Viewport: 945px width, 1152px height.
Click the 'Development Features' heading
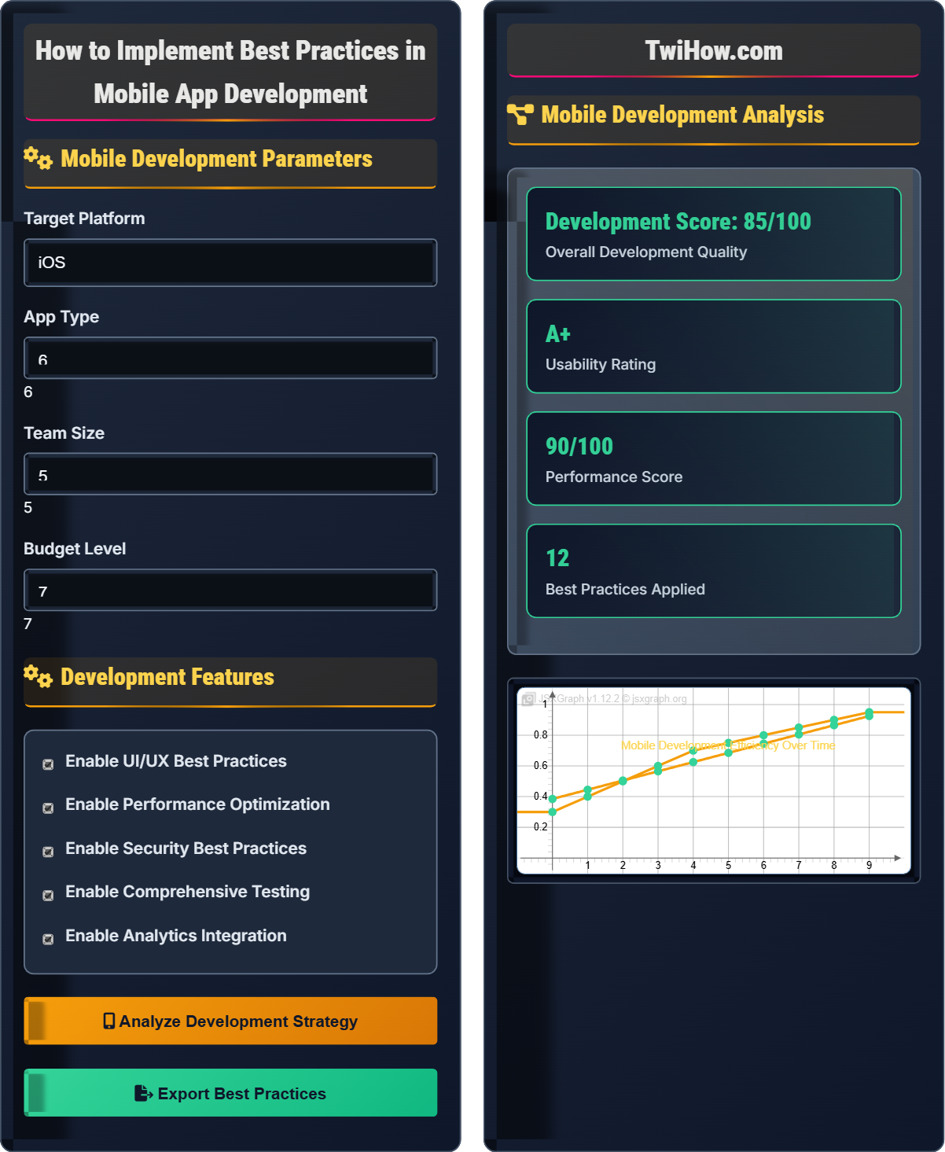point(167,677)
